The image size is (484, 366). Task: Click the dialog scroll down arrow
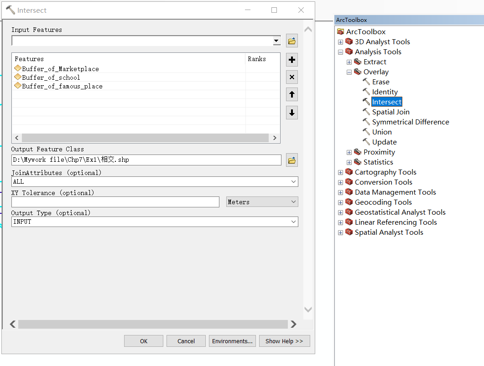click(x=308, y=309)
